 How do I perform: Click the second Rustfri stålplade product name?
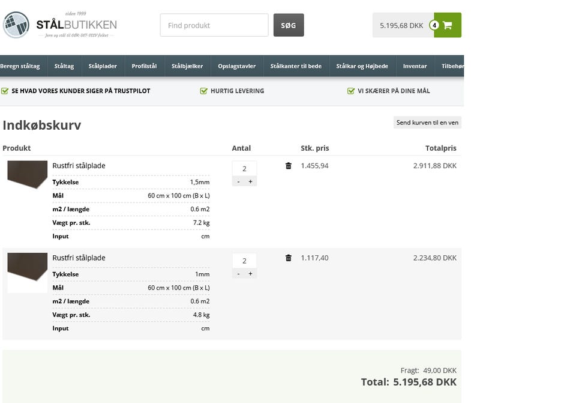(x=79, y=258)
